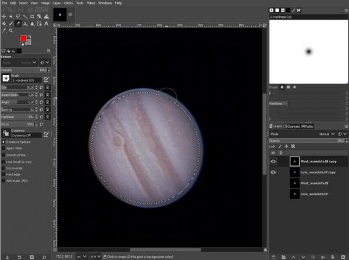Select the Zoom magnifier tool
The image size is (349, 260).
coord(10,31)
